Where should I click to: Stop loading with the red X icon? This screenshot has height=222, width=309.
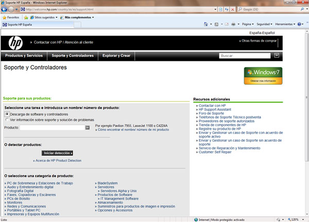point(233,9)
